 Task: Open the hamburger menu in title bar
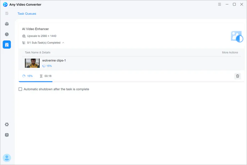pos(219,4)
